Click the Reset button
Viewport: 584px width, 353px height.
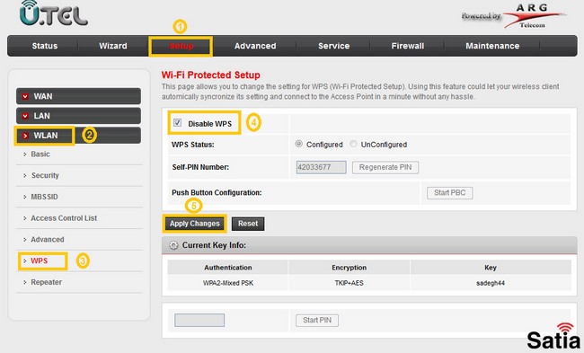(x=248, y=224)
